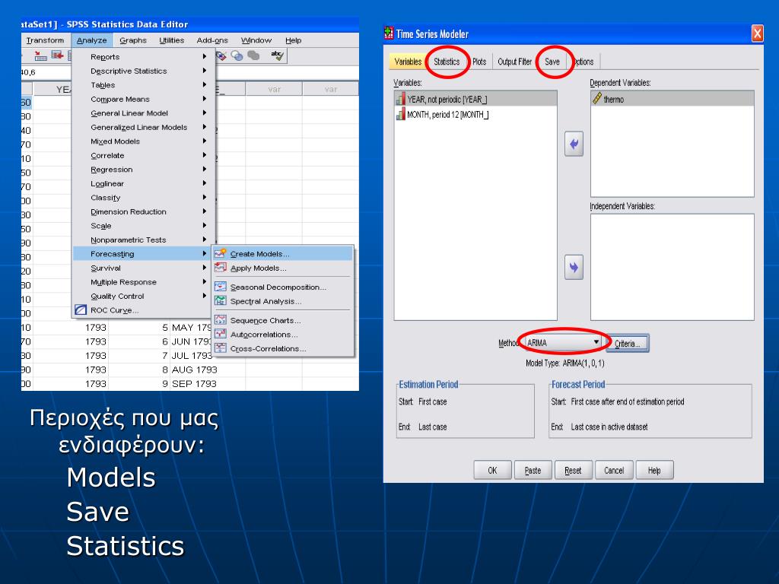Switch to the Save tab

click(x=552, y=62)
